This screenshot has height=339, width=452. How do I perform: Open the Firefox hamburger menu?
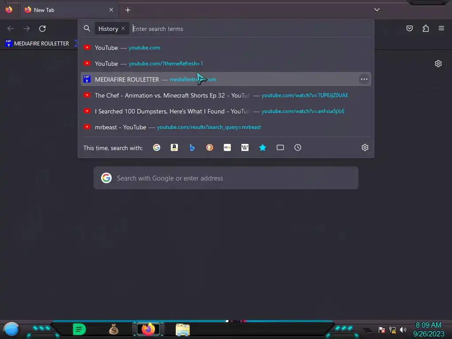(x=441, y=28)
